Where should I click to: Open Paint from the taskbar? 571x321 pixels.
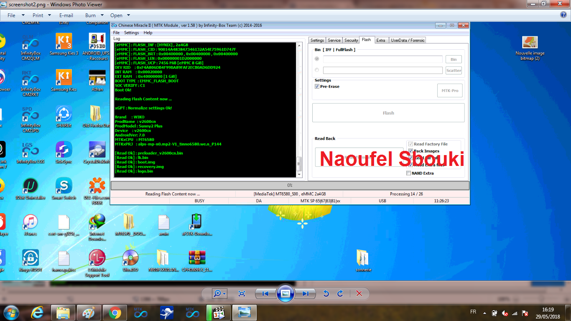click(89, 312)
